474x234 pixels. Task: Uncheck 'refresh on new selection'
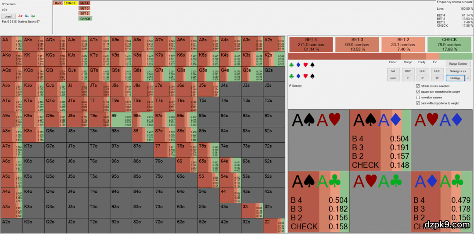click(418, 86)
